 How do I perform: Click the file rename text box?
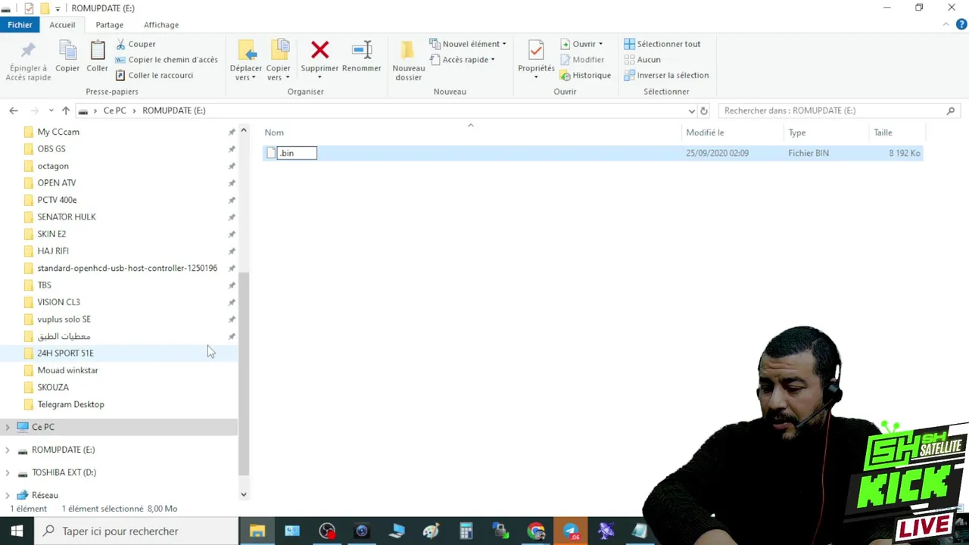pos(297,153)
